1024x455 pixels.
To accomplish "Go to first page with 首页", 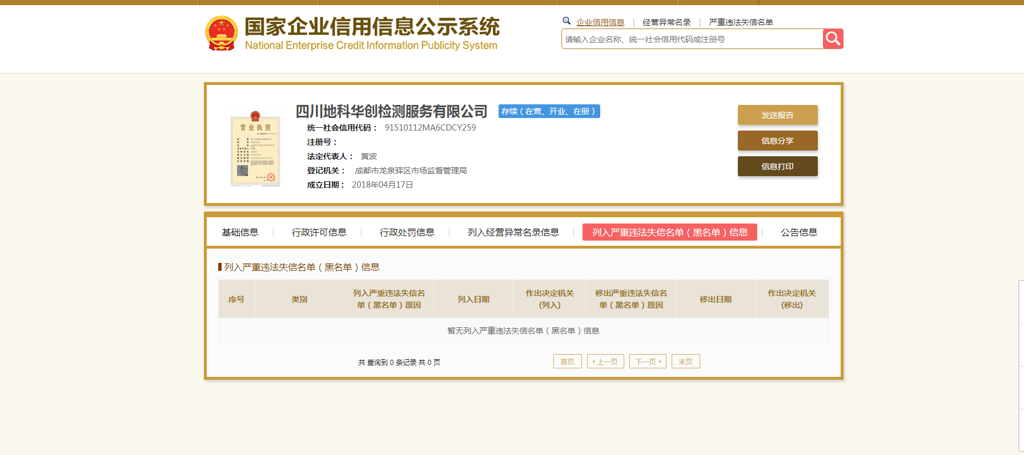I will click(567, 361).
